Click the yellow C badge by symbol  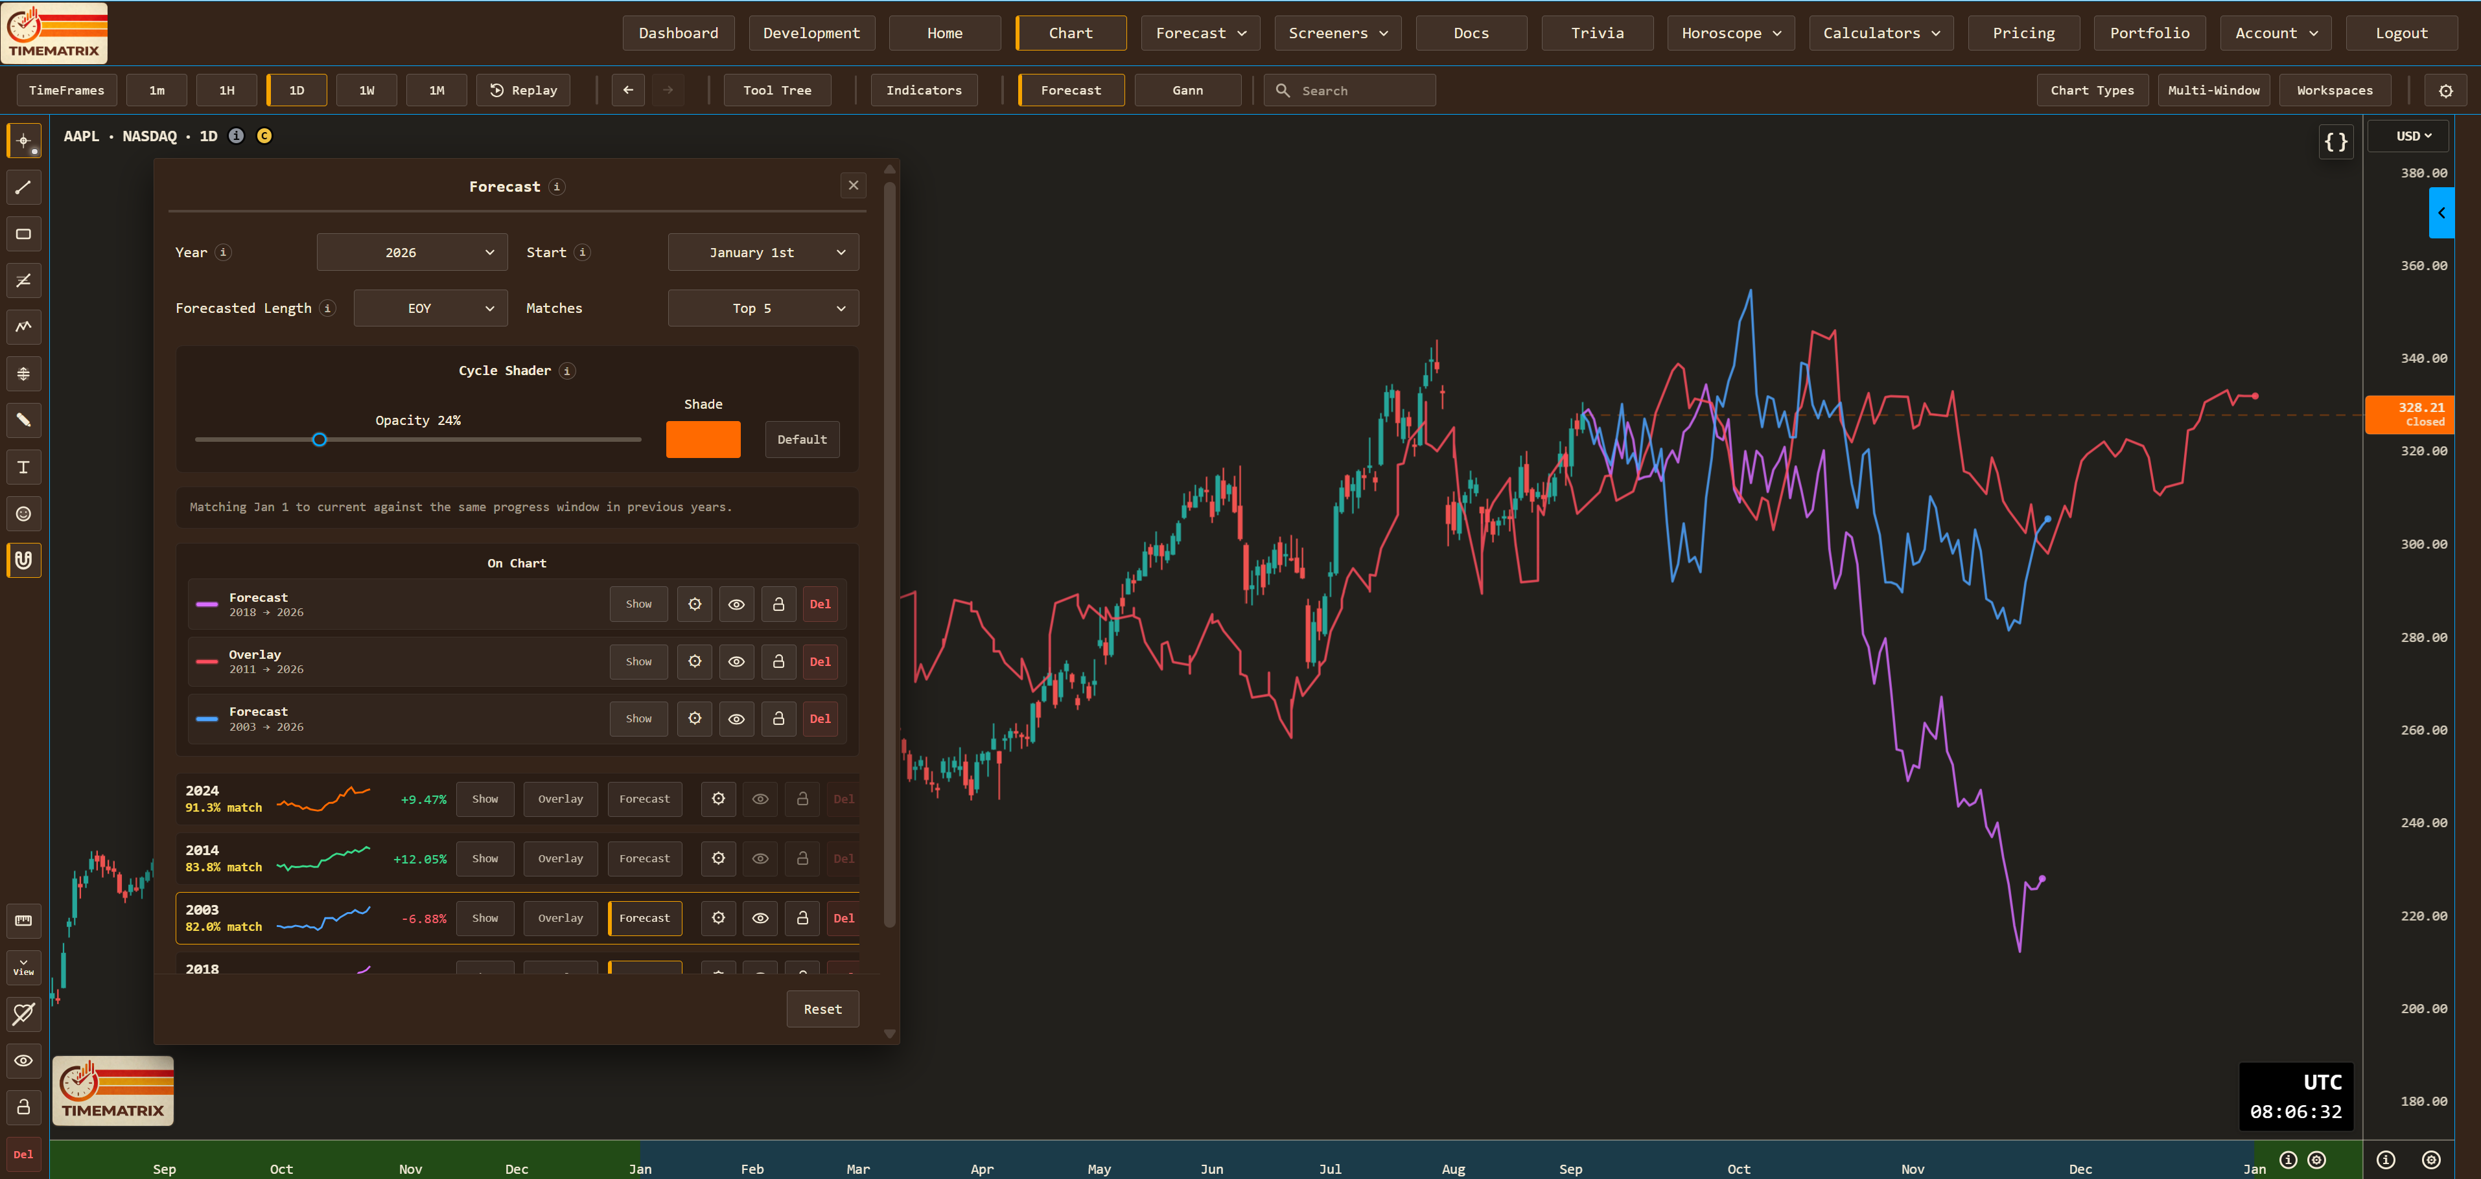(264, 135)
